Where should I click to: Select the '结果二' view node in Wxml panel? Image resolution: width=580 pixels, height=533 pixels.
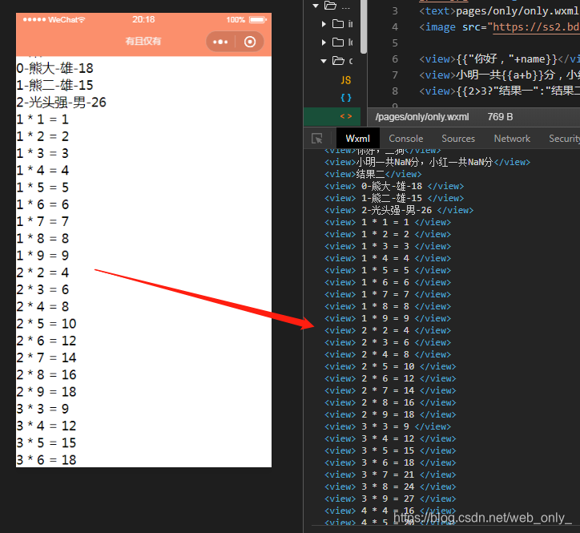tap(373, 174)
